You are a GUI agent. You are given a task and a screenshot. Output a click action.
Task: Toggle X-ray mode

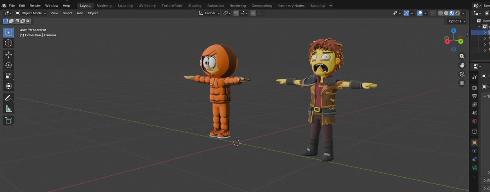pyautogui.click(x=433, y=13)
